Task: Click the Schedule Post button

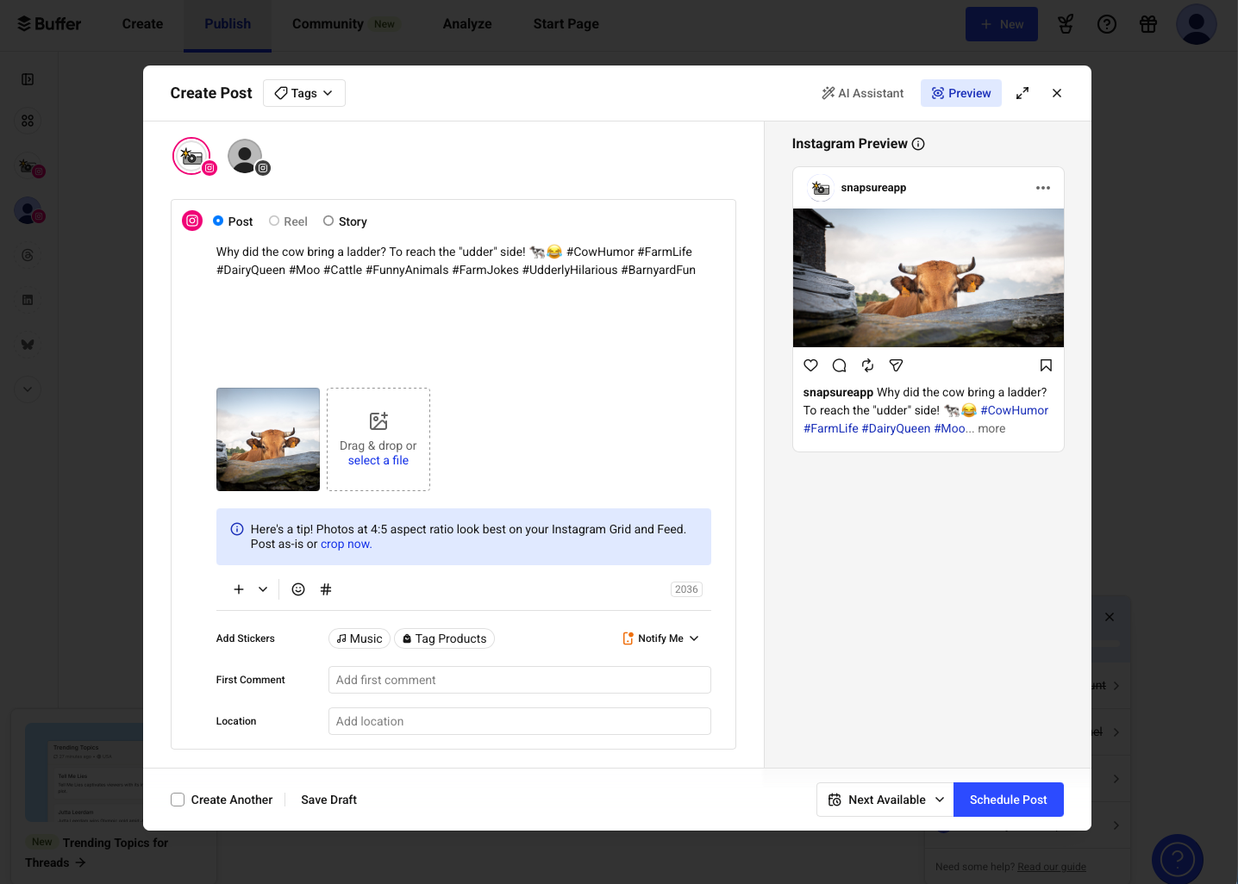Action: [x=1009, y=800]
